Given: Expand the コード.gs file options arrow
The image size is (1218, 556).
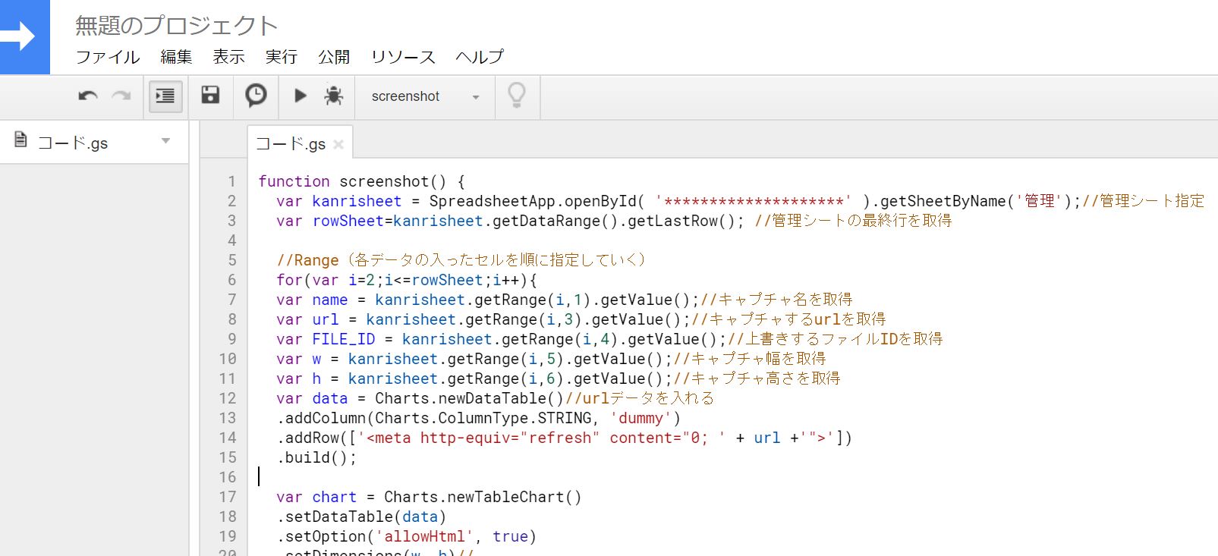Looking at the screenshot, I should [166, 141].
